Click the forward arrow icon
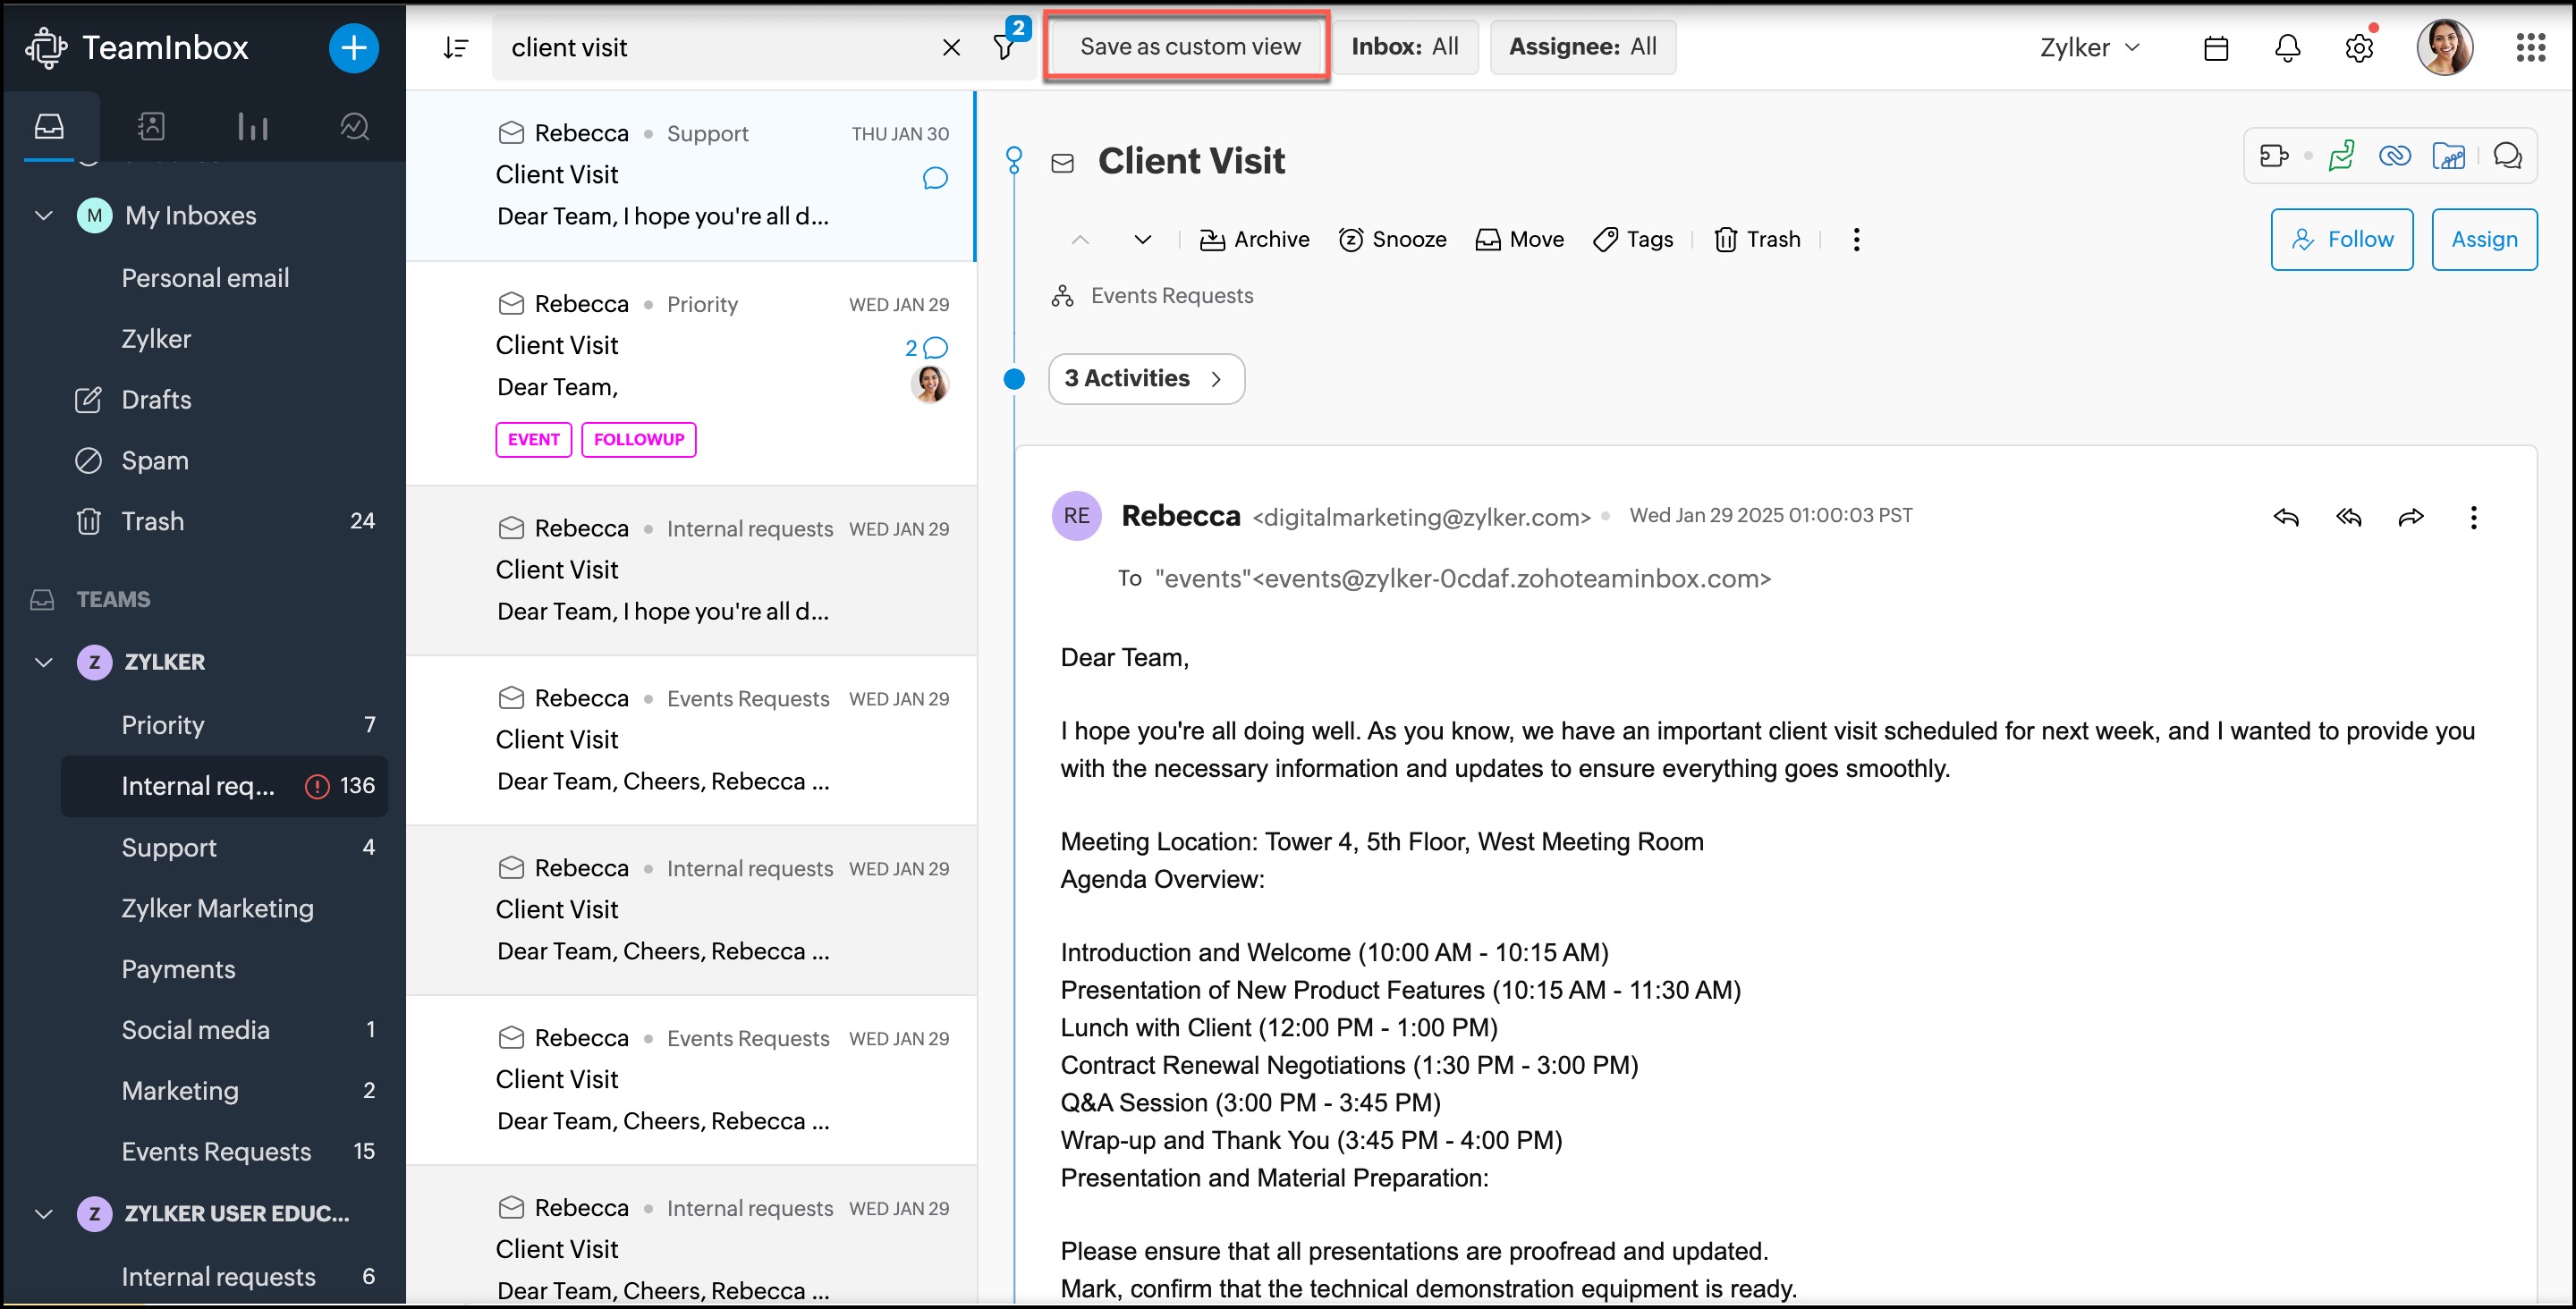This screenshot has height=1309, width=2576. (x=2411, y=517)
